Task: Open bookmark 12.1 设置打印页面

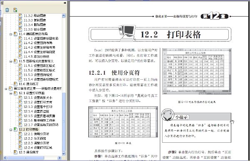Action: click(x=32, y=93)
